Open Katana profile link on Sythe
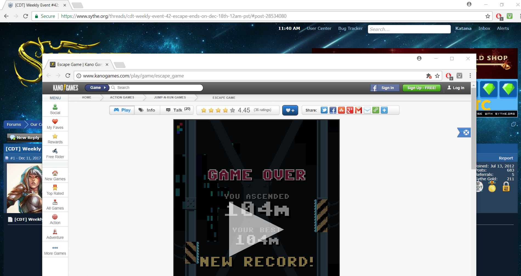The height and width of the screenshot is (276, 521). click(463, 28)
